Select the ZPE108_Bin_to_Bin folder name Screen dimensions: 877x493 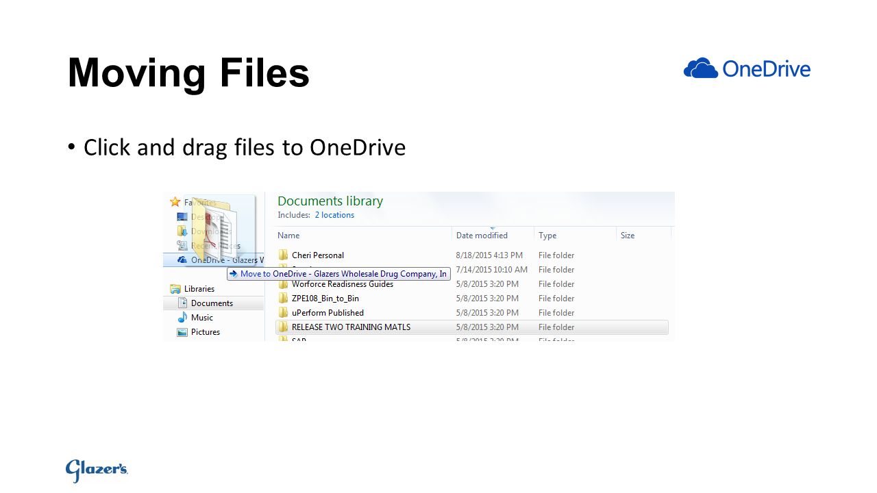click(x=325, y=299)
